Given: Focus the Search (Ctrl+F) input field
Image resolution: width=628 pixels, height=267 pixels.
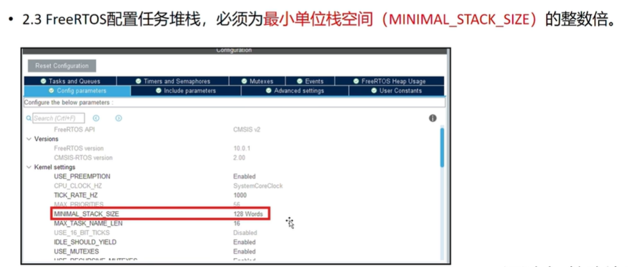Looking at the screenshot, I should point(58,118).
